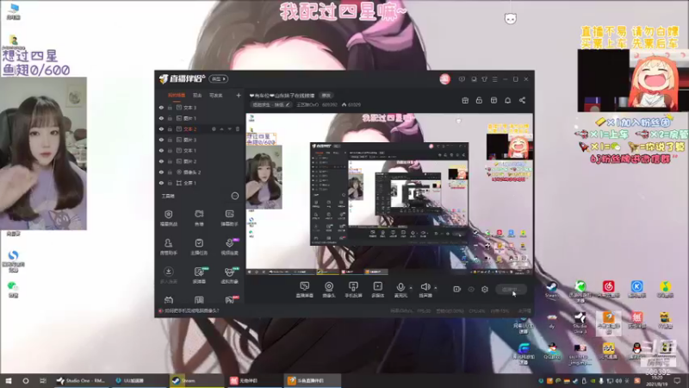
Task: Open Cortana search circle on taskbar
Action: point(26,381)
